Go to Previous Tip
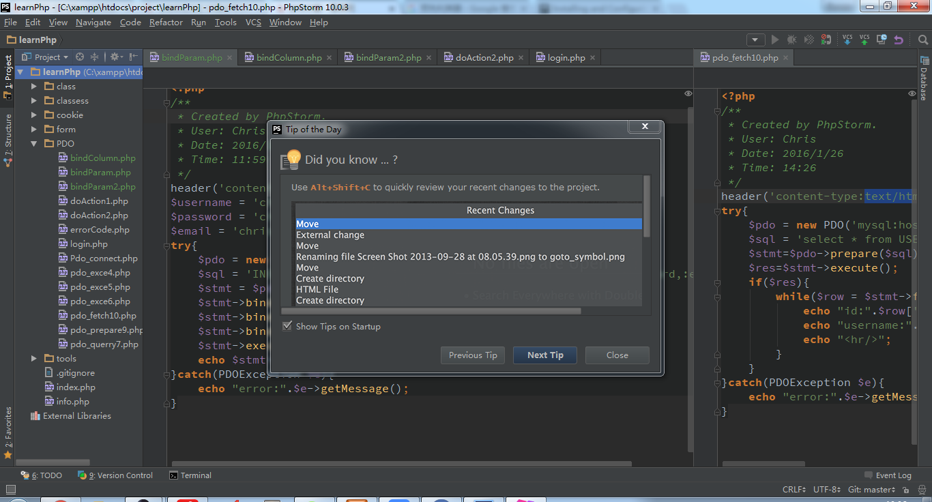The height and width of the screenshot is (502, 932). (x=473, y=355)
